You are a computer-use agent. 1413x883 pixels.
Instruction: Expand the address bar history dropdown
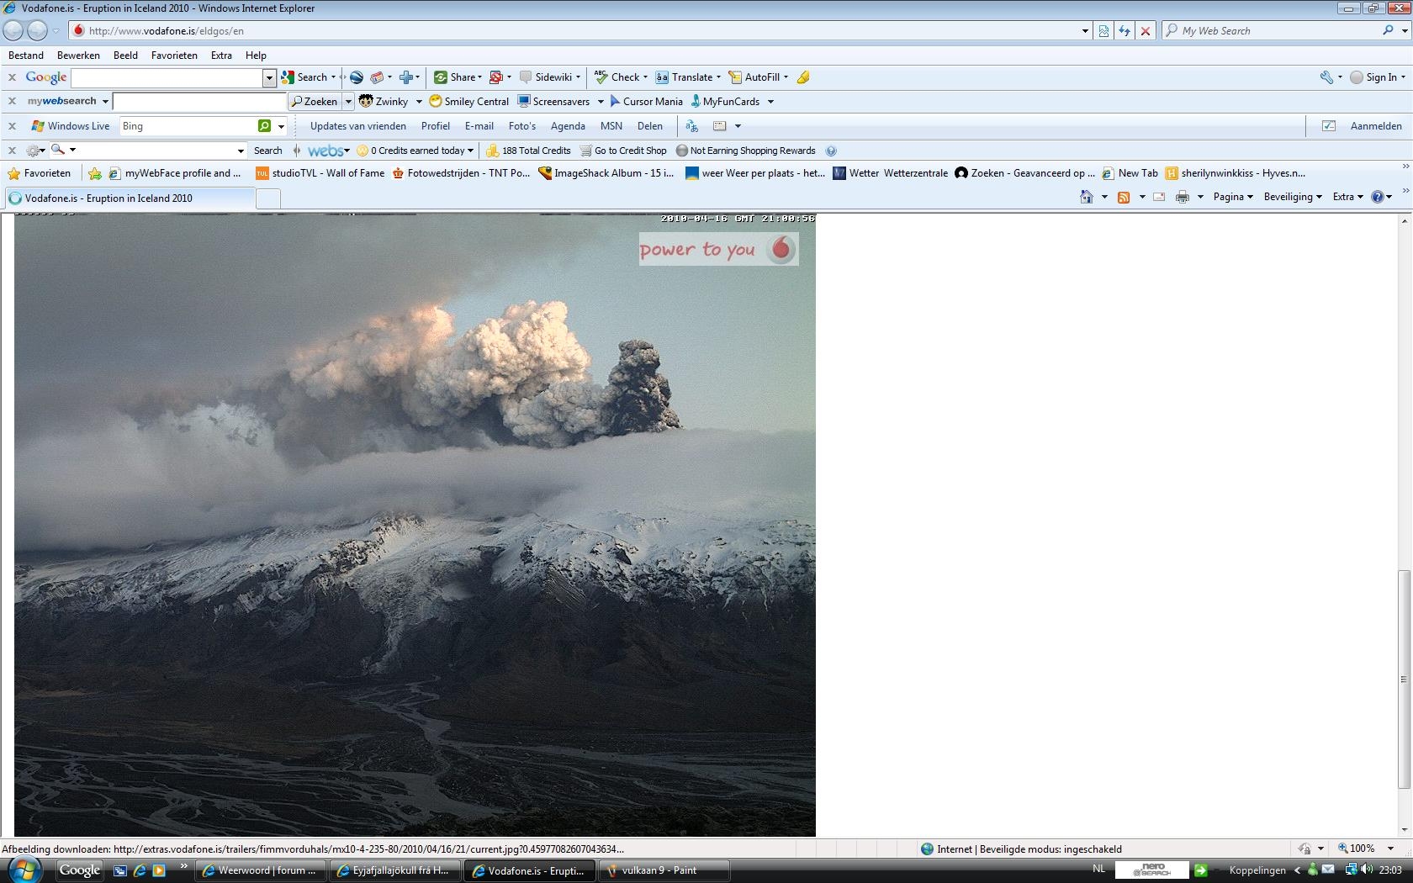(x=1085, y=31)
